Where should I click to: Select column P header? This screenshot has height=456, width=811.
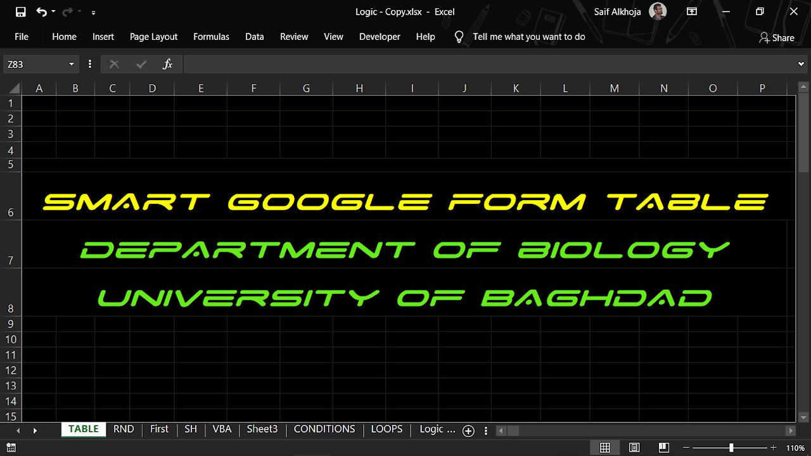click(x=762, y=89)
